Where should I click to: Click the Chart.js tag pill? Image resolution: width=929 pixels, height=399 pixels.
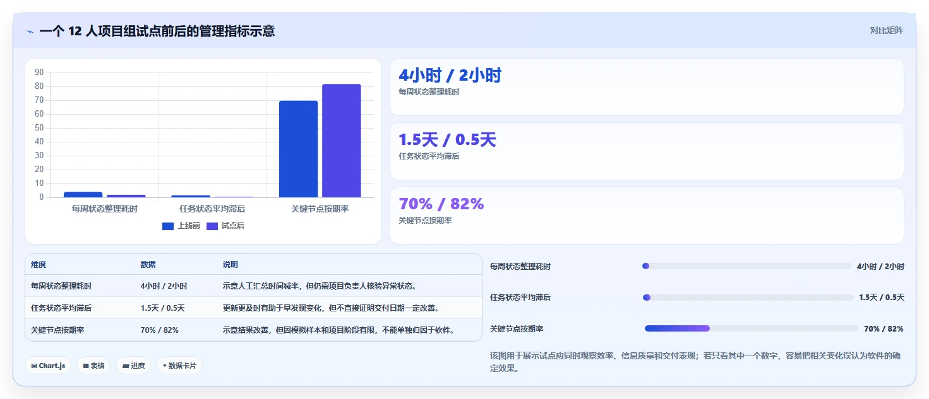coord(48,366)
